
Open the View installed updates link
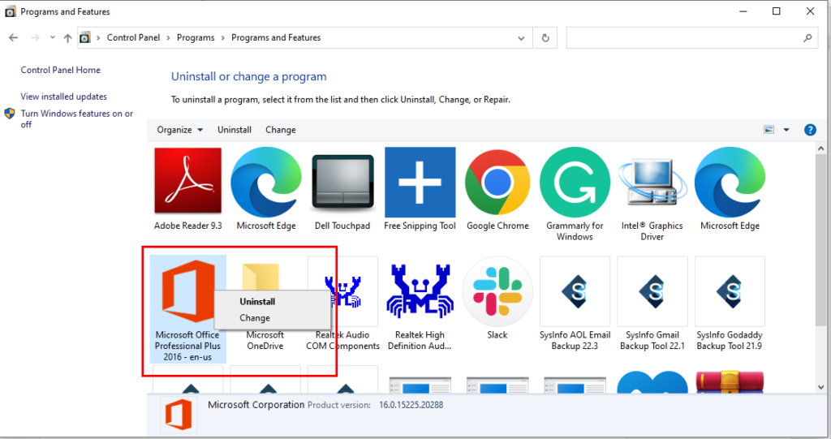[x=63, y=97]
